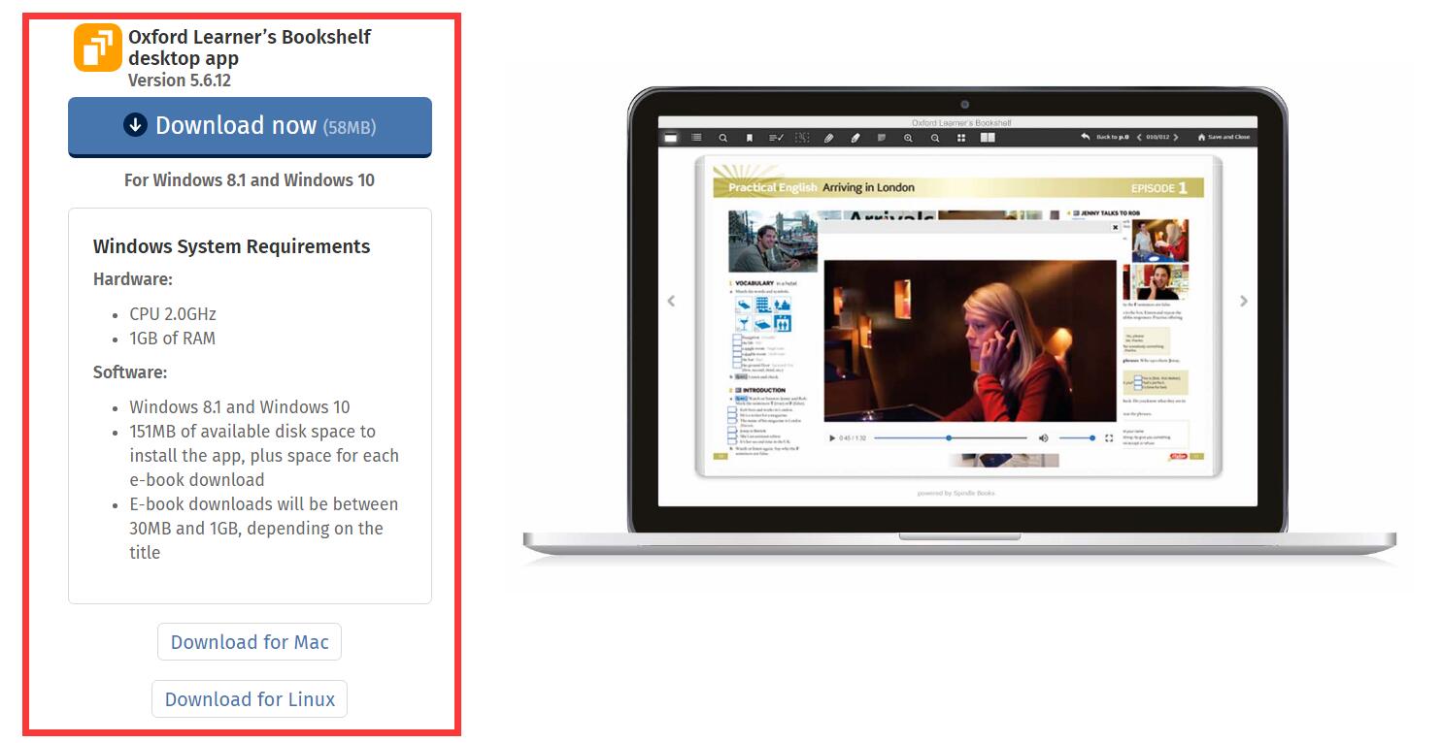Click the 'Hardware:' label
This screenshot has height=743, width=1442.
tap(133, 279)
